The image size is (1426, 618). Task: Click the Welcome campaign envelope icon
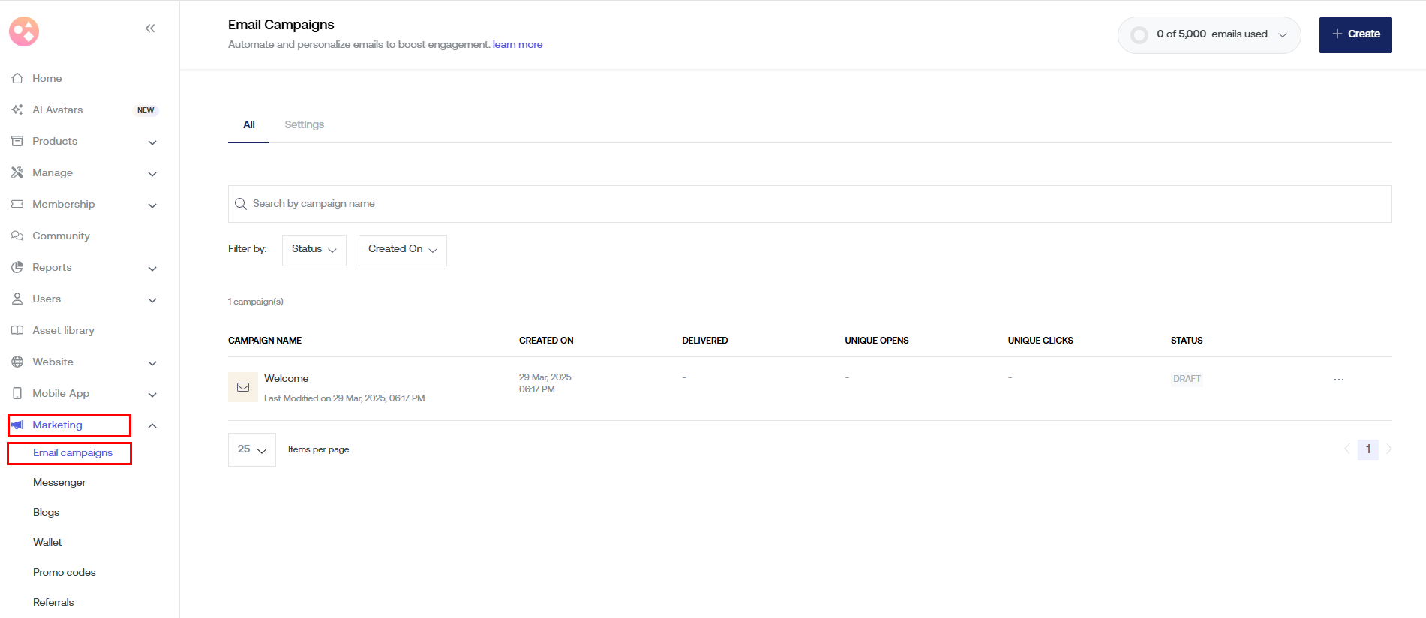tap(243, 387)
